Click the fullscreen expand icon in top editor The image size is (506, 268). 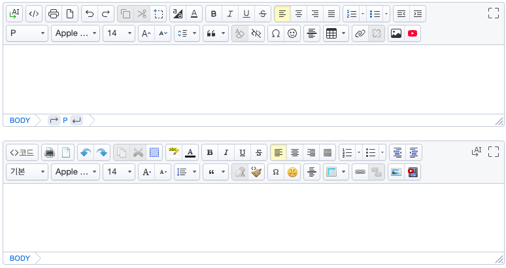(x=494, y=13)
